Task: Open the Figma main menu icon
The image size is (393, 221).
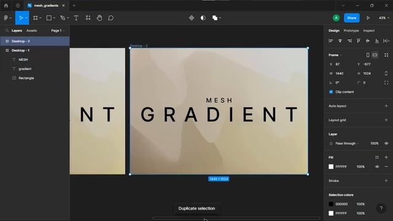Action: (6, 18)
